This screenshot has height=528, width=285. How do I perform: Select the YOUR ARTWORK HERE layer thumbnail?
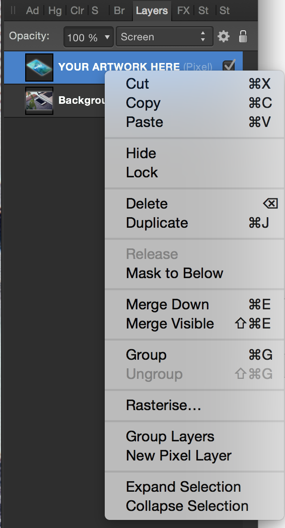click(x=39, y=68)
